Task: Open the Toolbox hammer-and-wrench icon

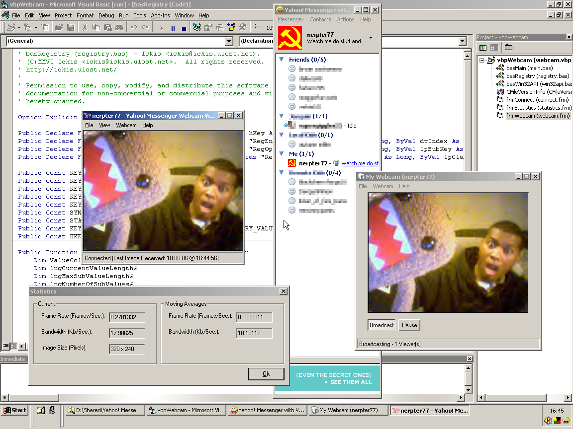Action: point(242,27)
